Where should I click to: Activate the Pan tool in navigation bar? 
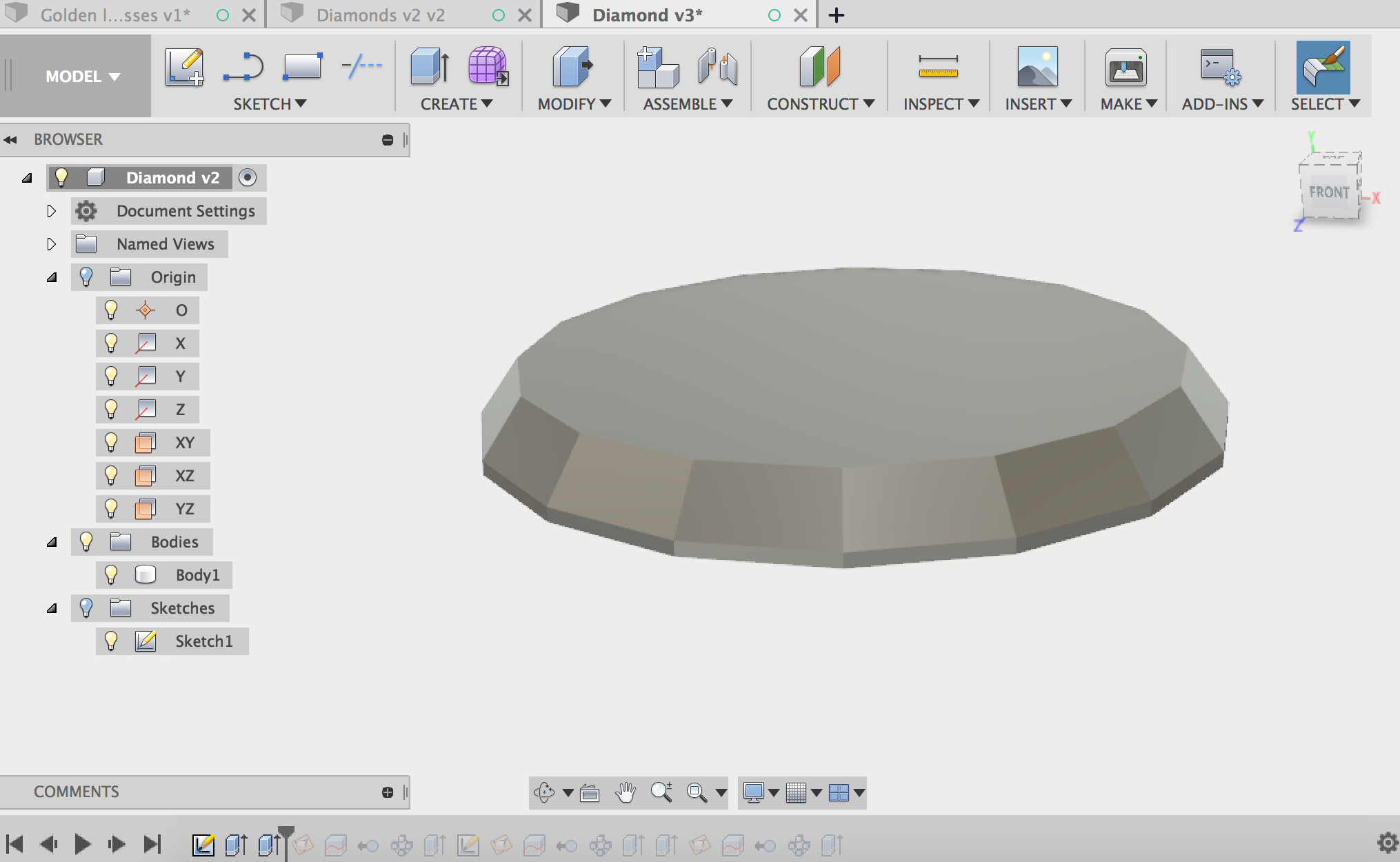tap(626, 792)
